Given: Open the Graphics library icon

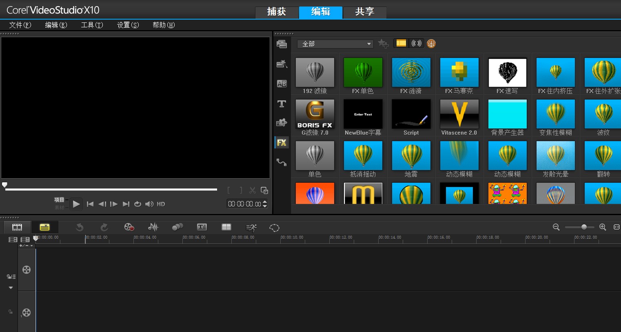Looking at the screenshot, I should 282,122.
